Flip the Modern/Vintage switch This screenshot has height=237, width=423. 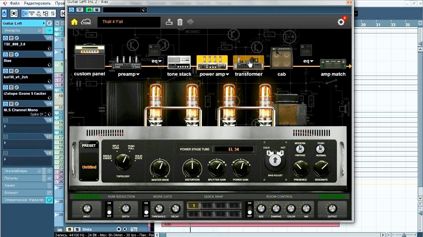(299, 149)
